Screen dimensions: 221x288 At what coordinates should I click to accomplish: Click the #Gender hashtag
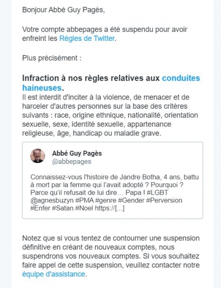131,200
